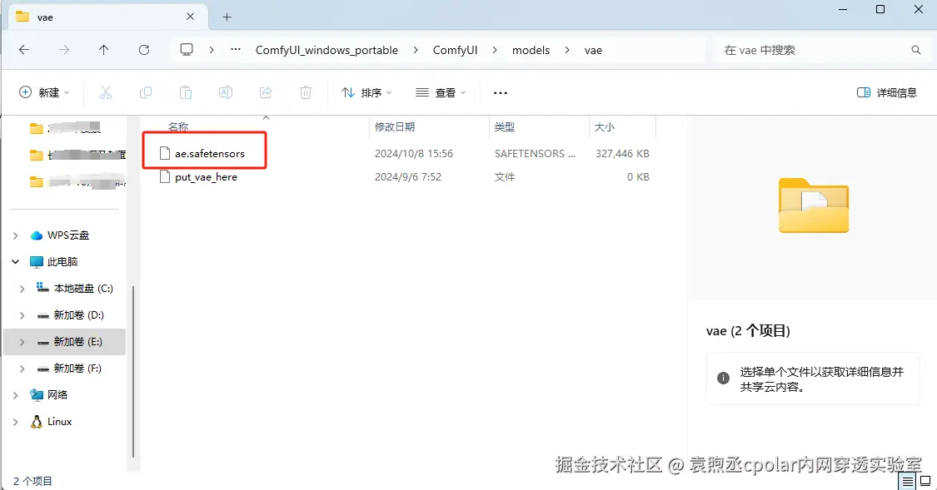
Task: Click the Share icon in toolbar
Action: [266, 92]
